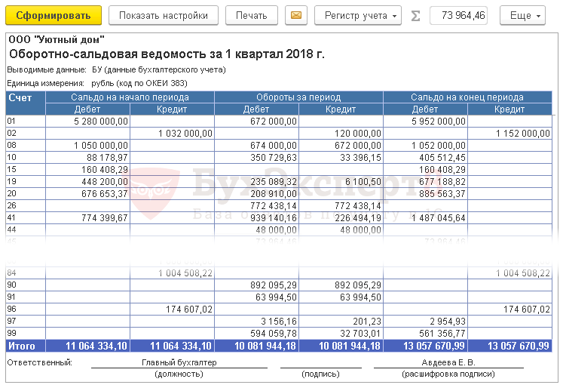Select header Сальдо на конец периода
This screenshot has width=563, height=388.
click(x=467, y=97)
